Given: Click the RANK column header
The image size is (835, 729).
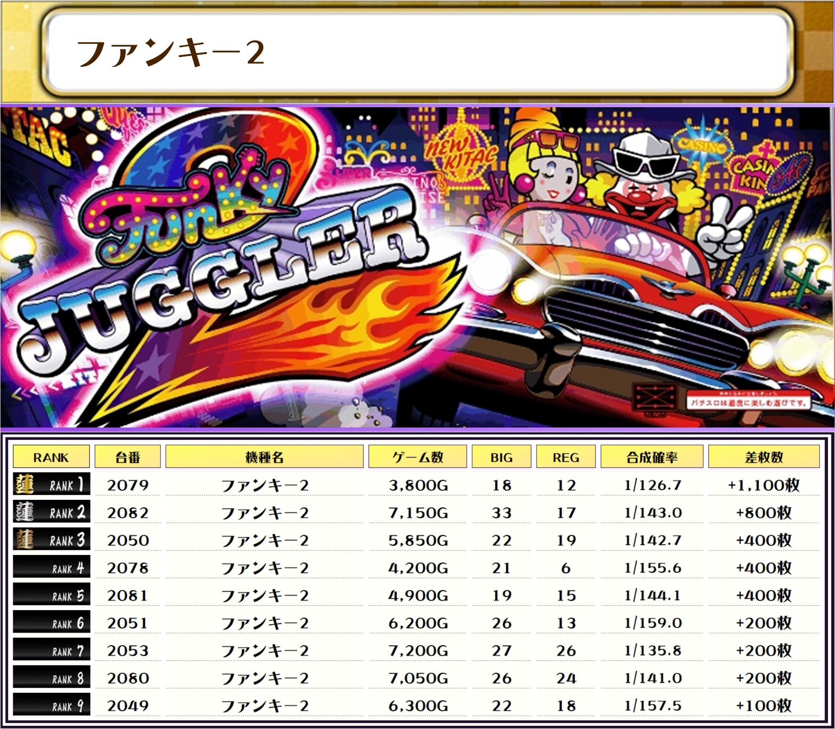Looking at the screenshot, I should tap(51, 457).
